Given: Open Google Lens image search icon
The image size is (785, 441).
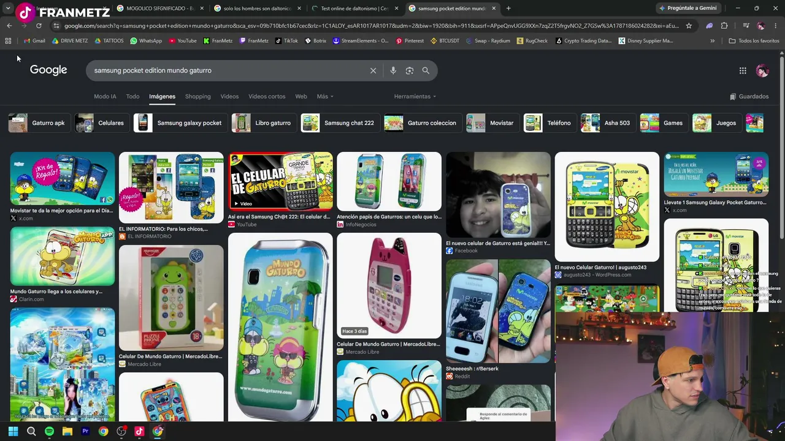Looking at the screenshot, I should (410, 70).
